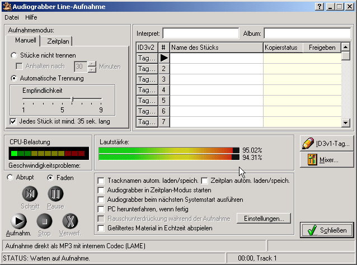Screen dimensions: 357x265
Task: Click the Tag... button in row 7
Action: (147, 122)
